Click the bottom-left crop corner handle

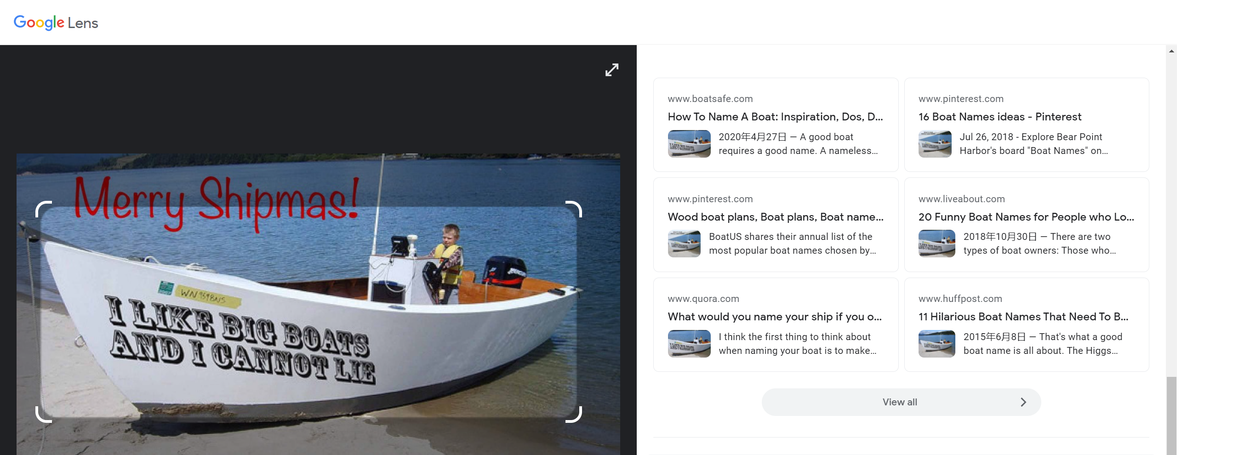[44, 414]
